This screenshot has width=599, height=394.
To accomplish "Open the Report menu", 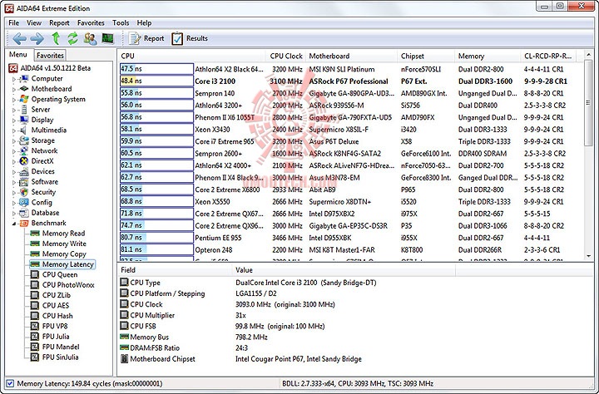I will [x=59, y=23].
